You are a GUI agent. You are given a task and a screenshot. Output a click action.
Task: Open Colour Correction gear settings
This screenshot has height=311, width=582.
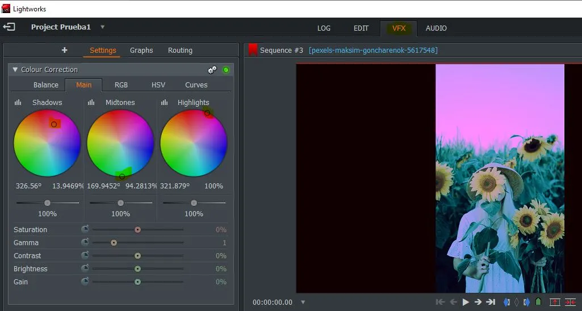pos(212,70)
